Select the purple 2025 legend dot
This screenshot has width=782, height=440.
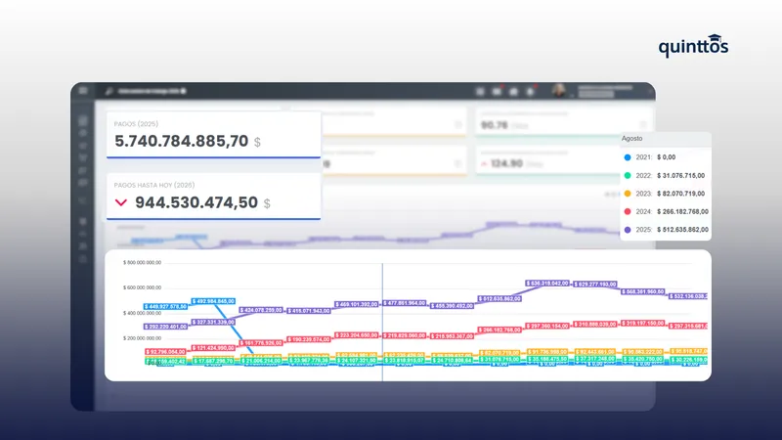628,230
